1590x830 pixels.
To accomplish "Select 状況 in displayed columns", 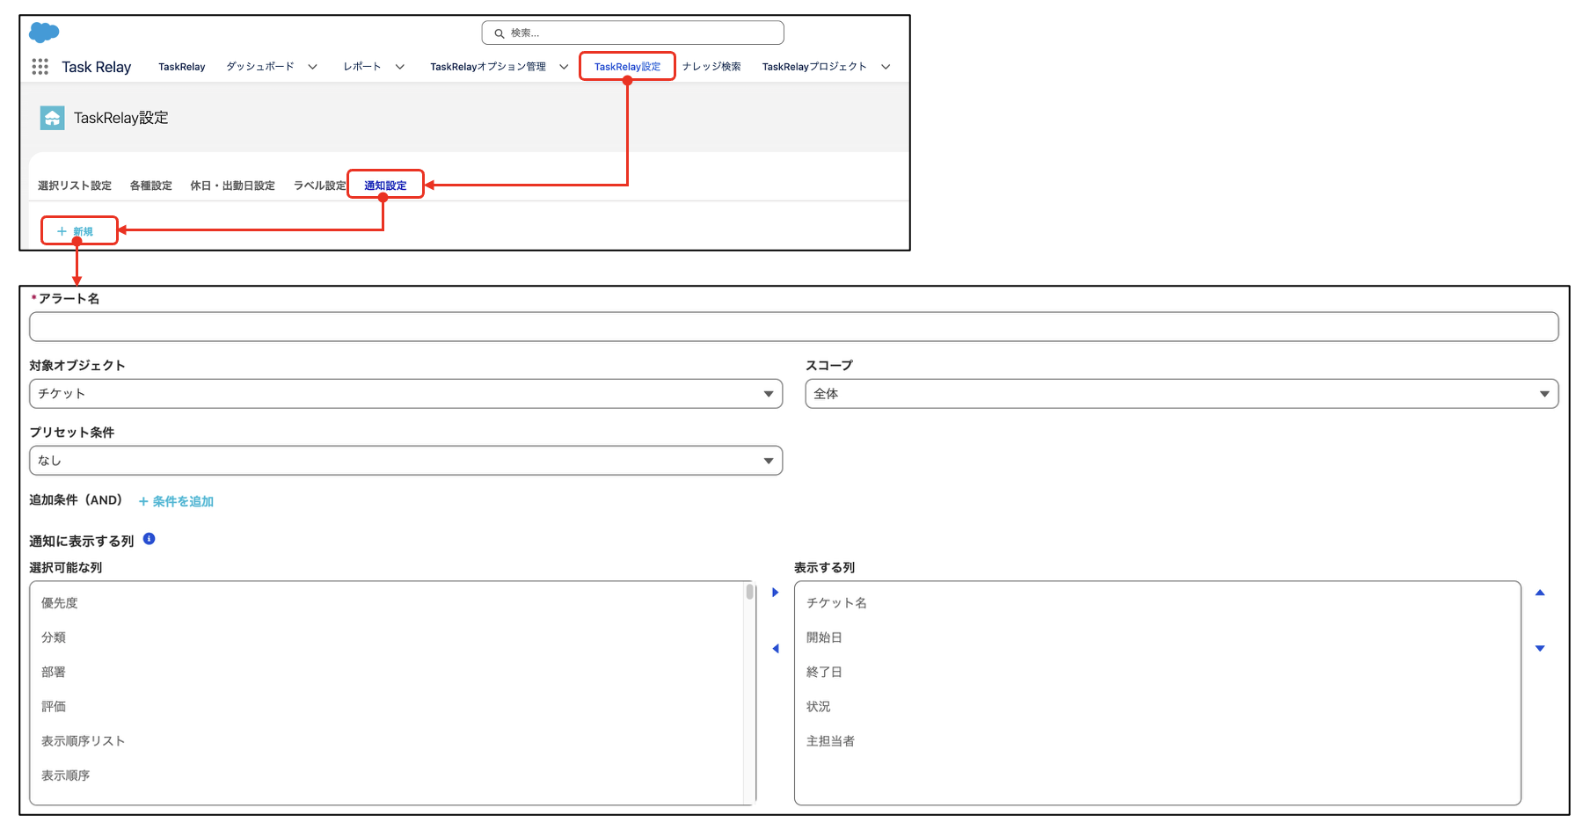I will [x=819, y=707].
